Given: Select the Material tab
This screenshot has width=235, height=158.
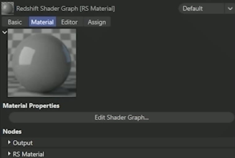Looking at the screenshot, I should (42, 22).
